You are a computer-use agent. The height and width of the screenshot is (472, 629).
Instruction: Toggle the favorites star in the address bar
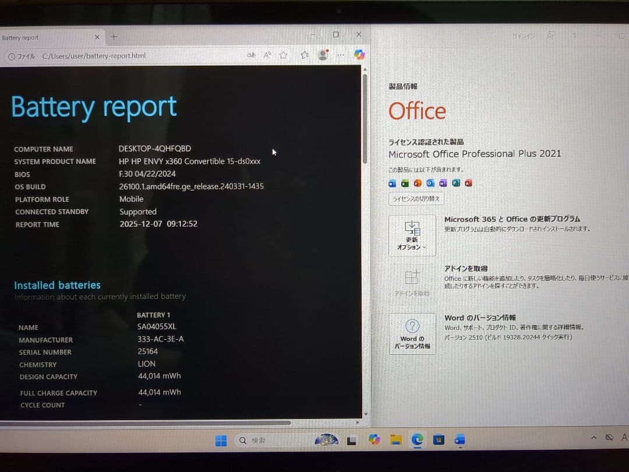pyautogui.click(x=284, y=54)
